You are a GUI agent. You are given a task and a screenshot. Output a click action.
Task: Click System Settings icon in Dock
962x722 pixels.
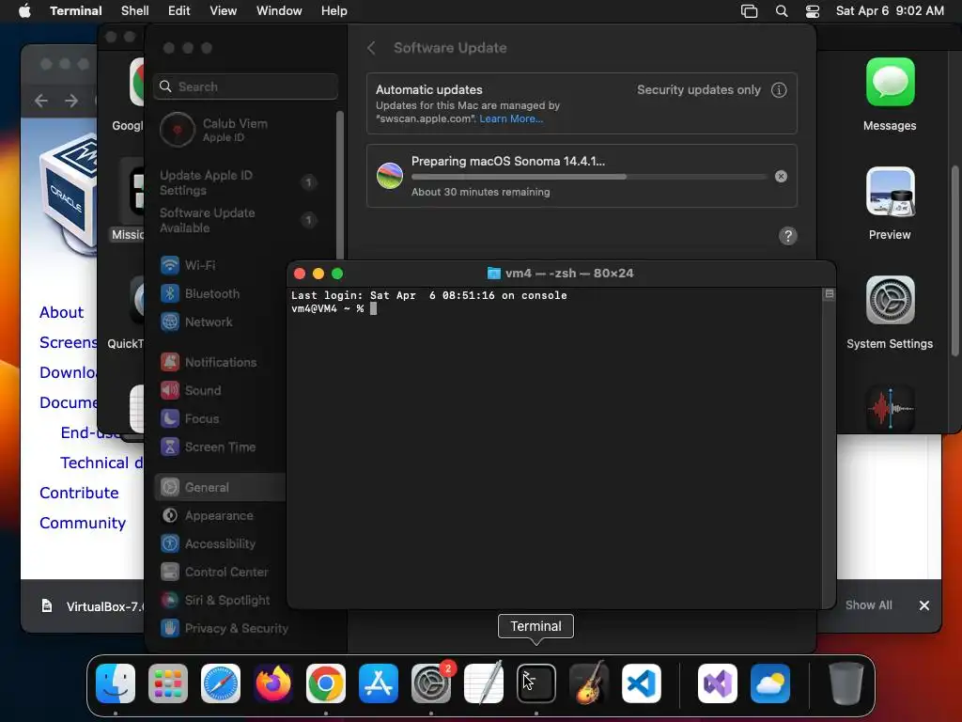[431, 683]
